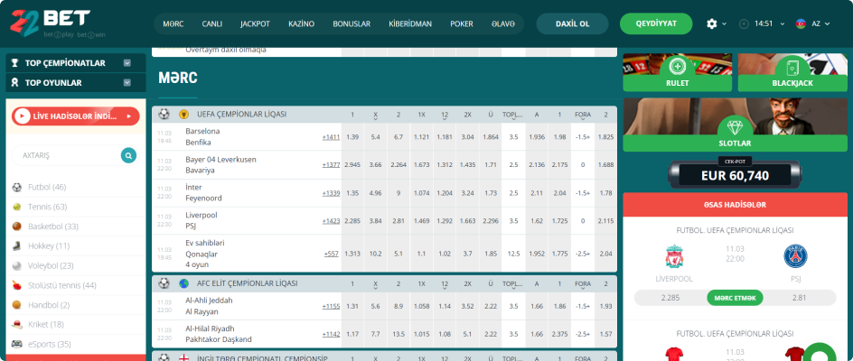This screenshot has height=361, width=853.
Task: Select odds 9 in İnter-Feyenoord row
Action: click(x=398, y=192)
